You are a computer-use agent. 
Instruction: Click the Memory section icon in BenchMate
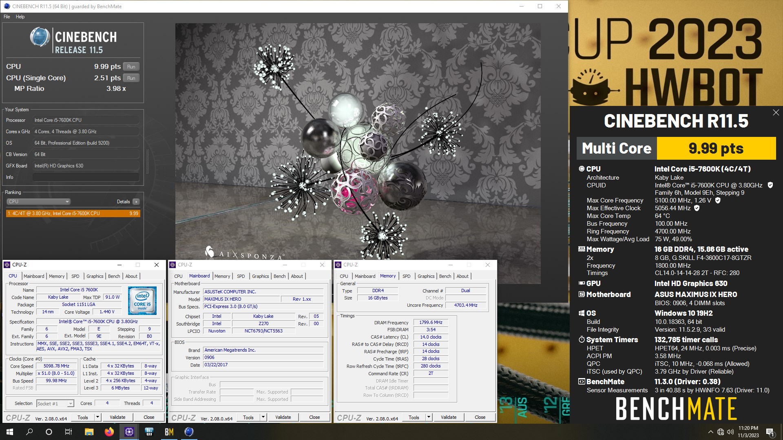pos(582,249)
